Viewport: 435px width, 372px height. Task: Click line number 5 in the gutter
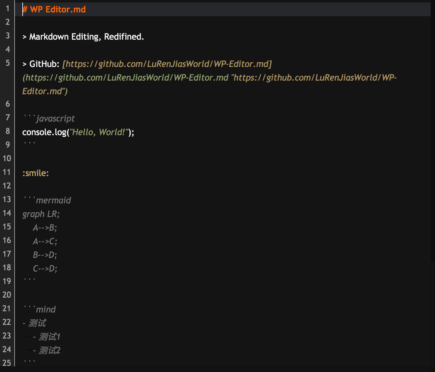[8, 63]
